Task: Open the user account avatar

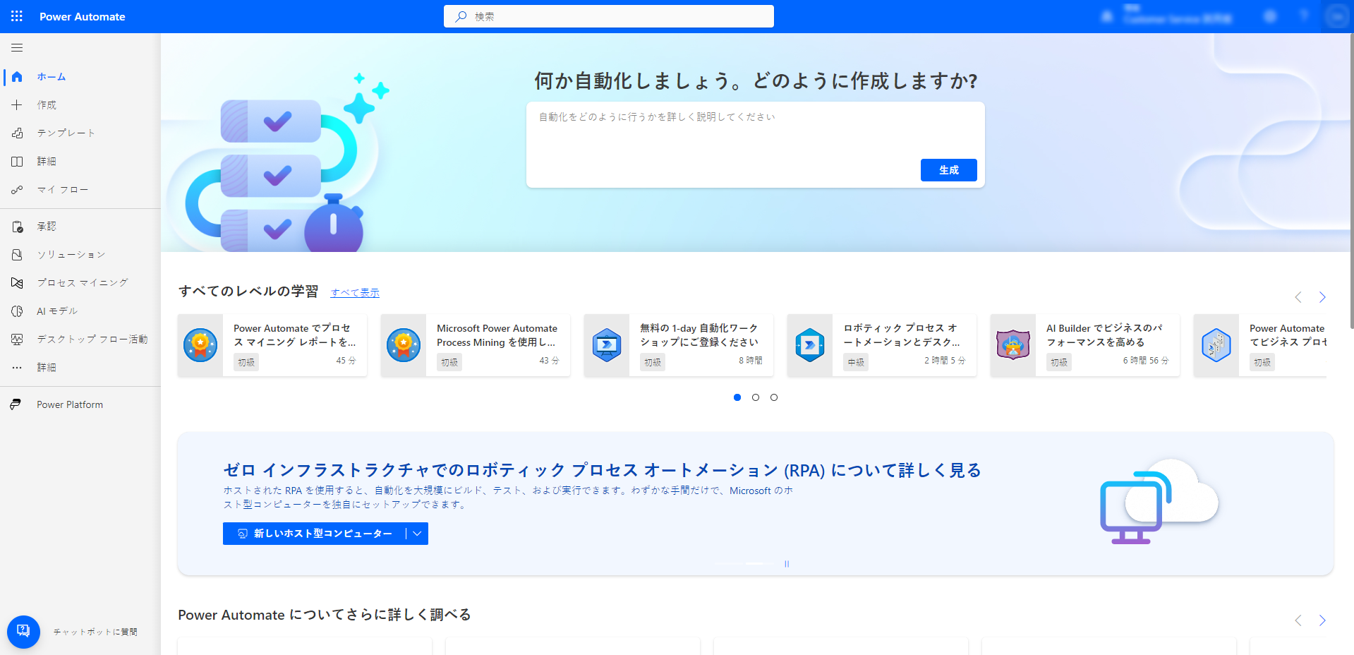Action: pyautogui.click(x=1337, y=16)
